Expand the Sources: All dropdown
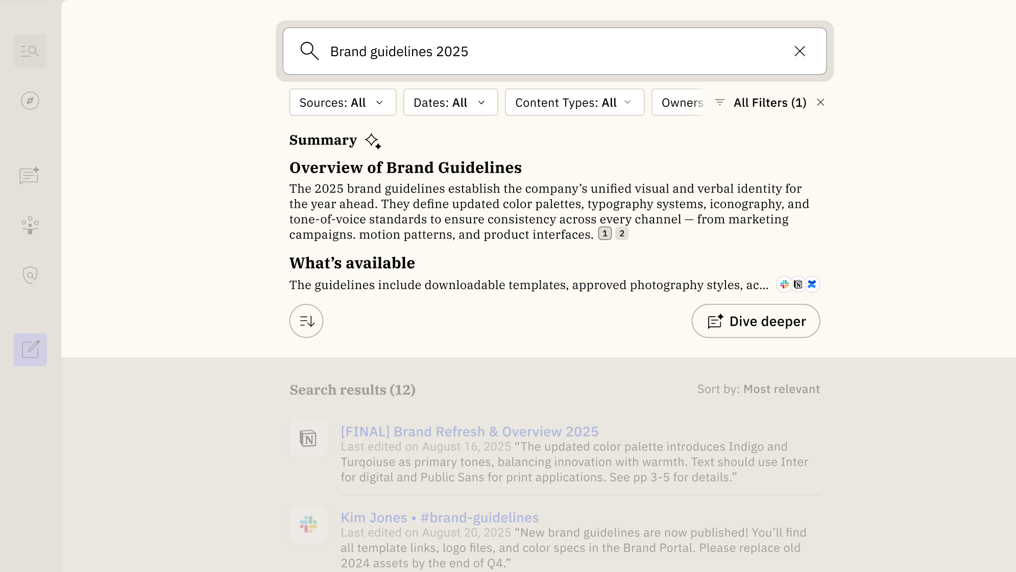1016x572 pixels. click(343, 103)
